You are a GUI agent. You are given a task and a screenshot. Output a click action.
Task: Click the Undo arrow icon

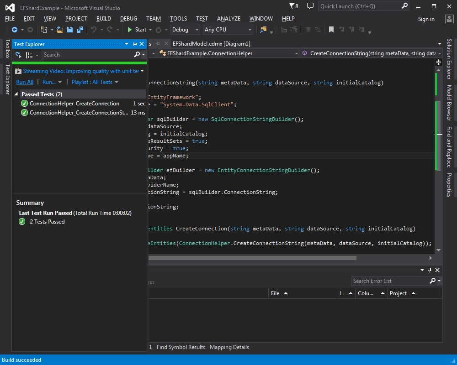point(94,30)
